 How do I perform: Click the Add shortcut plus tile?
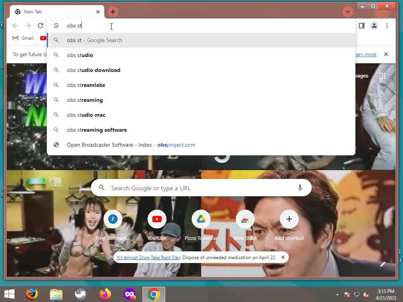tap(289, 225)
